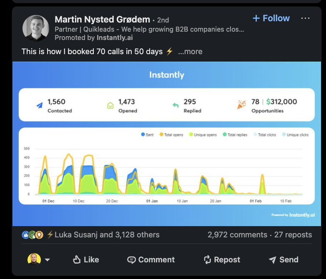This screenshot has height=279, width=326.
Task: Click the $312,000 opportunities value
Action: point(281,102)
